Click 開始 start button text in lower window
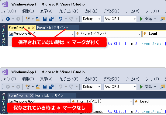166x115 pixels. pyautogui.click(x=148, y=87)
